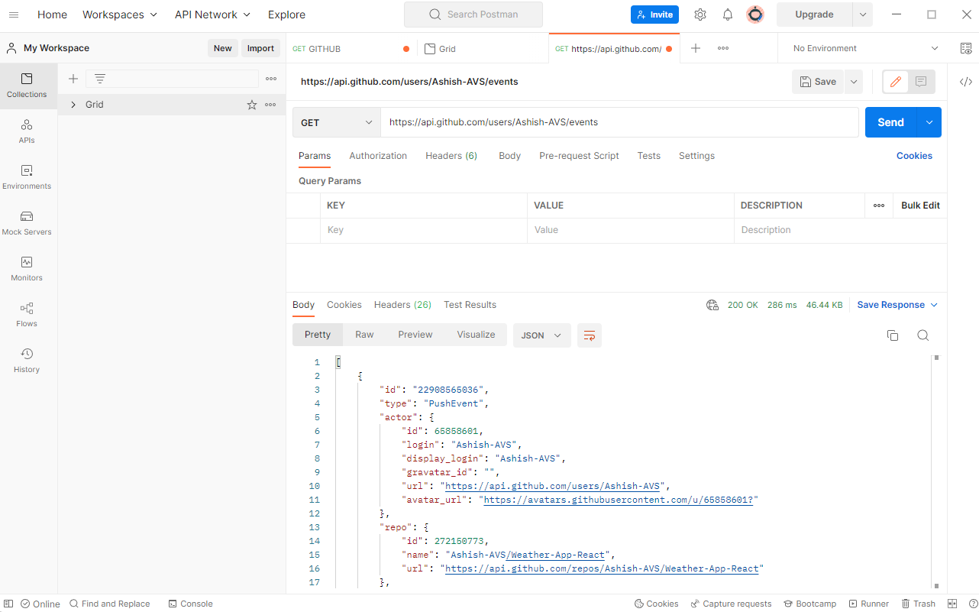Star the Grid collection
The height and width of the screenshot is (612, 979).
click(252, 105)
